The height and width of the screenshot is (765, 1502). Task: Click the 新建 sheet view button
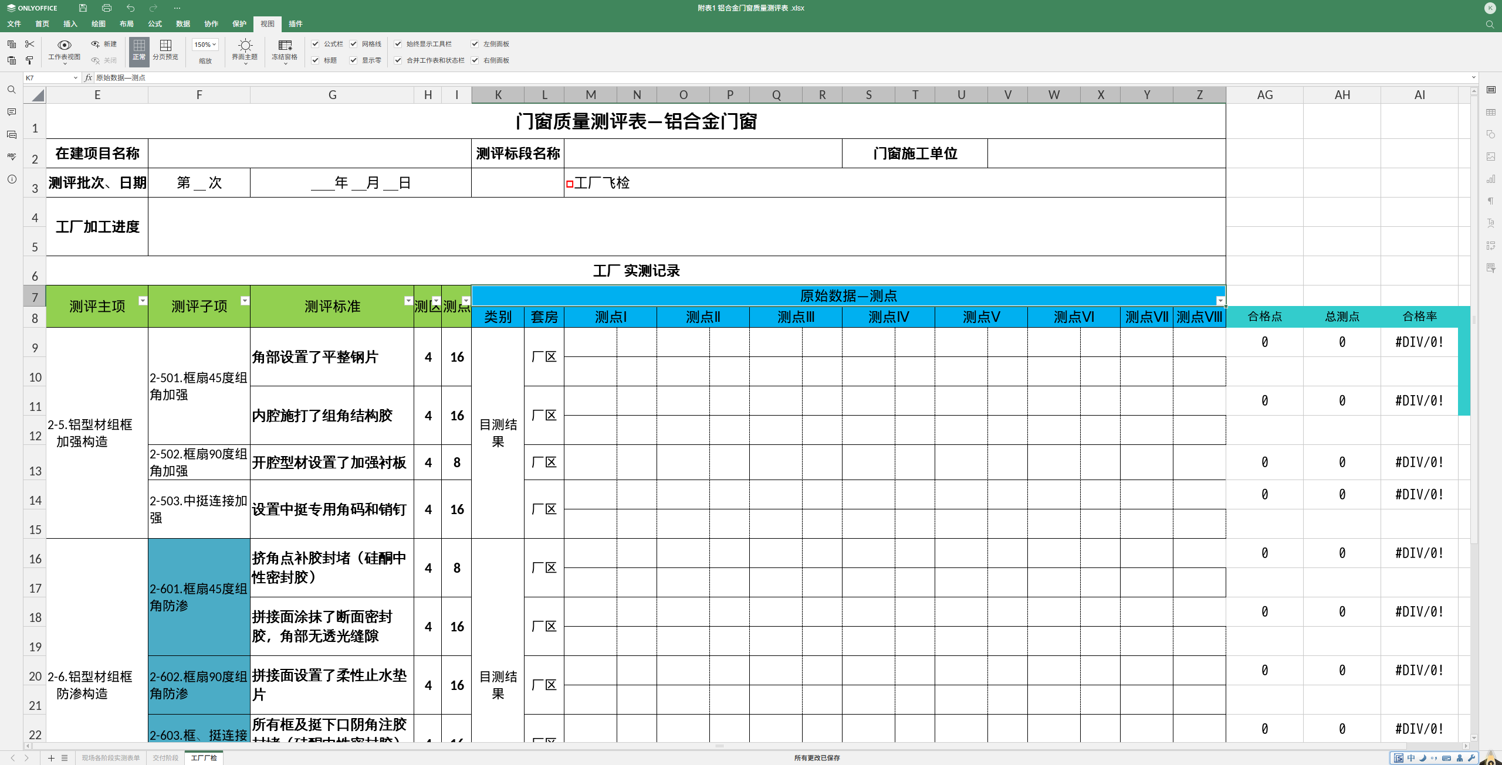click(104, 44)
